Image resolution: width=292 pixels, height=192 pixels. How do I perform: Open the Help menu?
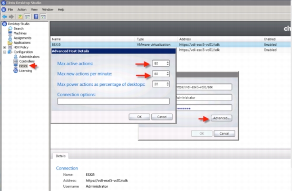(x=61, y=9)
